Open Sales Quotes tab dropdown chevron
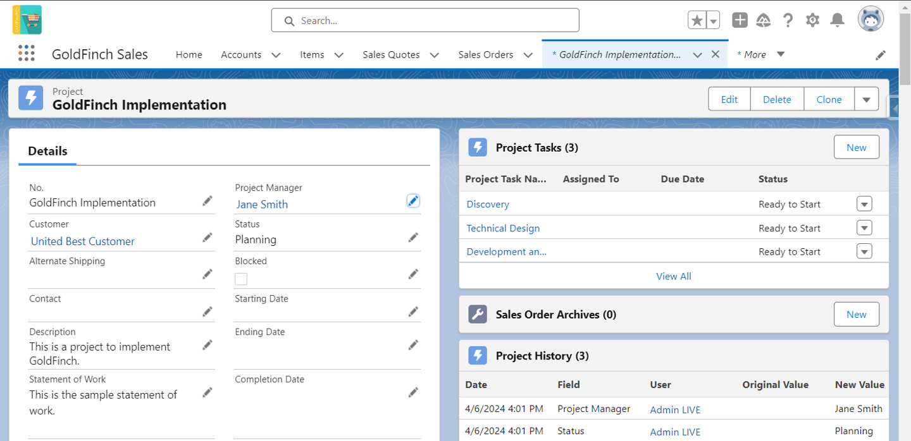The height and width of the screenshot is (441, 911). 434,55
